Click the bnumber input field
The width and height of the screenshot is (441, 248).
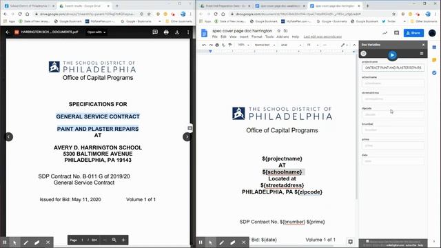(x=393, y=130)
